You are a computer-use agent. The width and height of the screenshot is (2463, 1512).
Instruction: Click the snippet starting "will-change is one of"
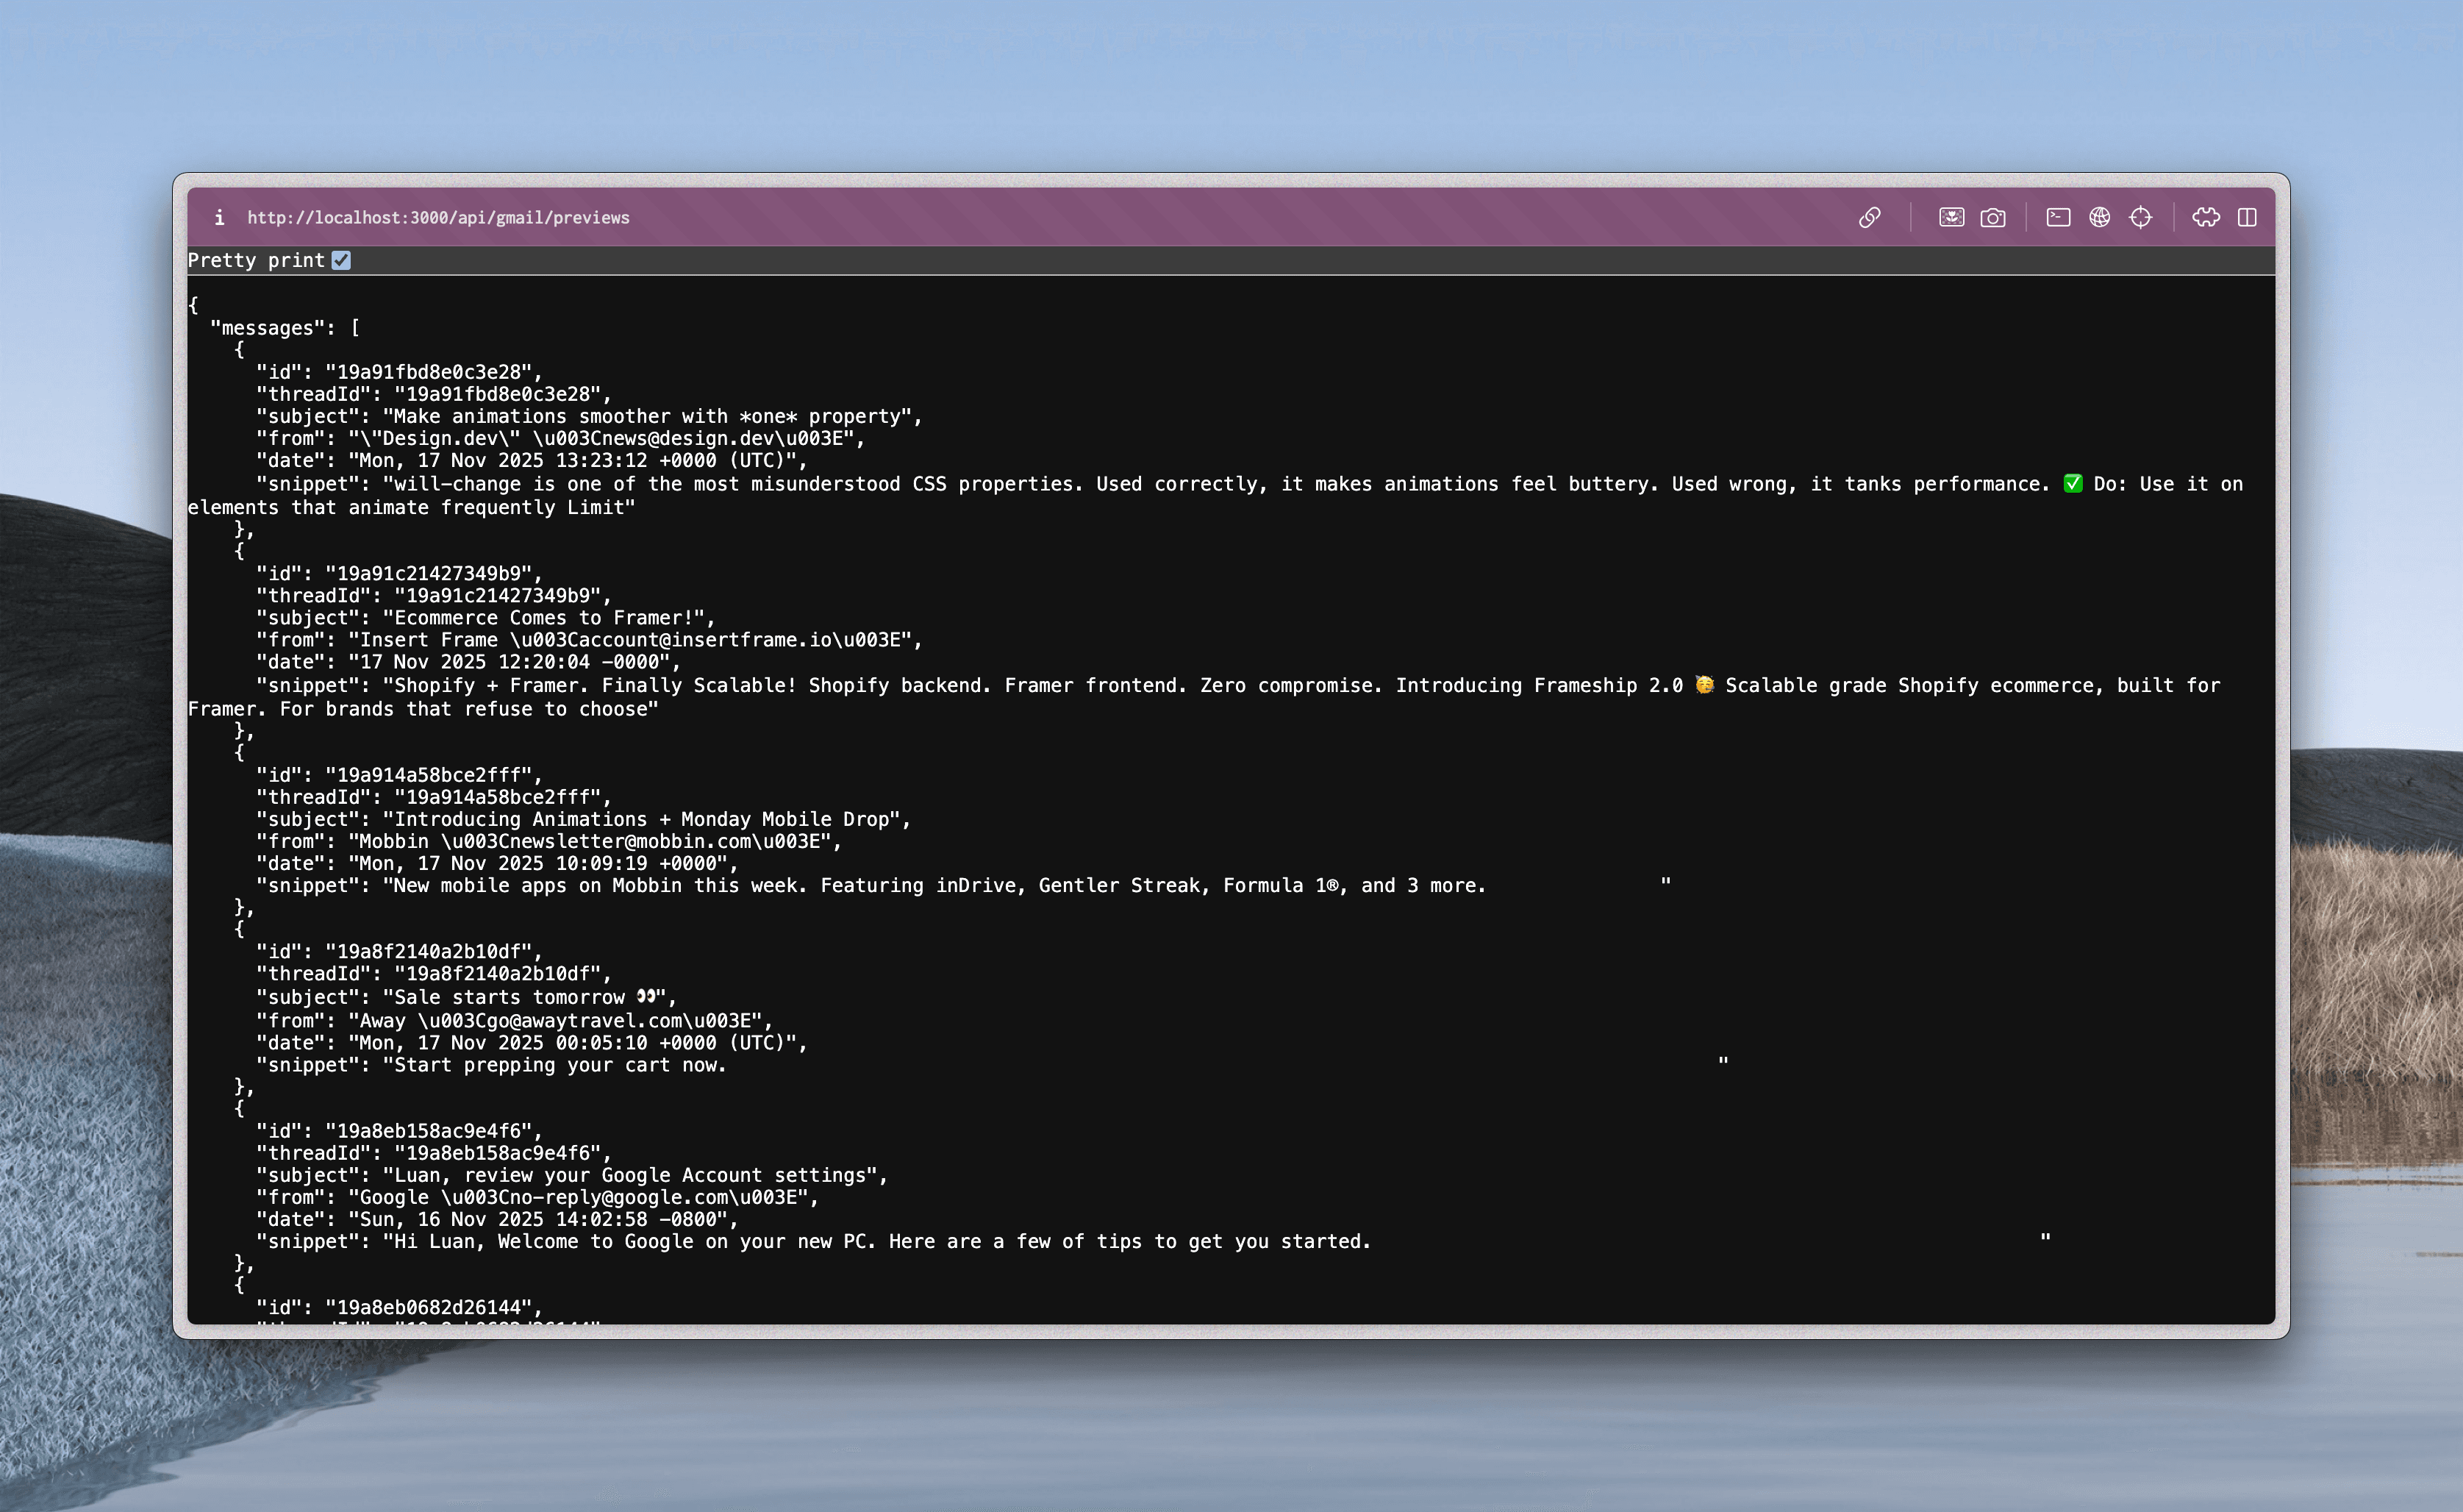pos(1215,495)
